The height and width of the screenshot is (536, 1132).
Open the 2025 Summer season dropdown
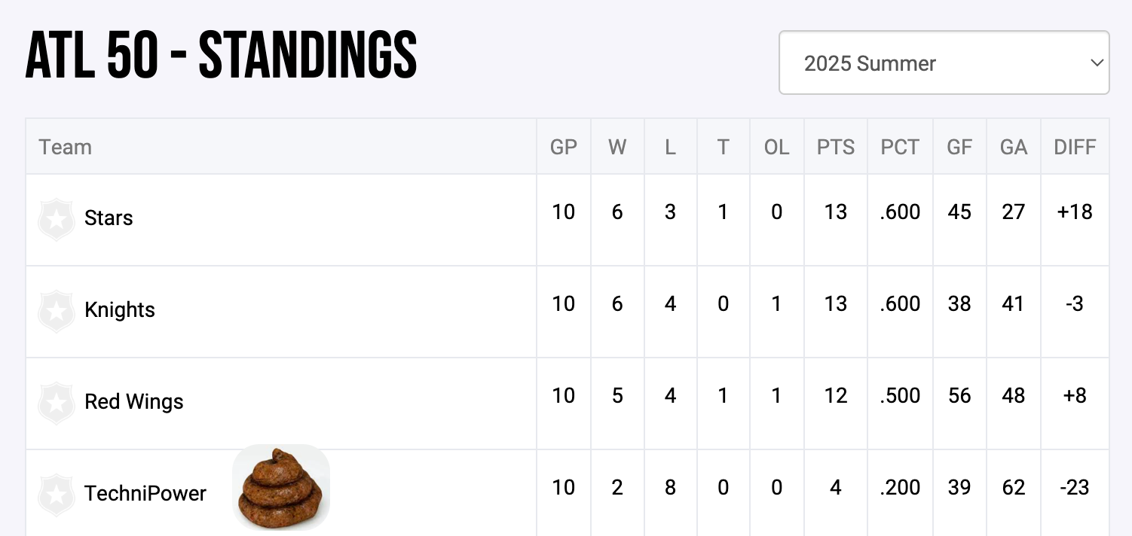coord(944,63)
